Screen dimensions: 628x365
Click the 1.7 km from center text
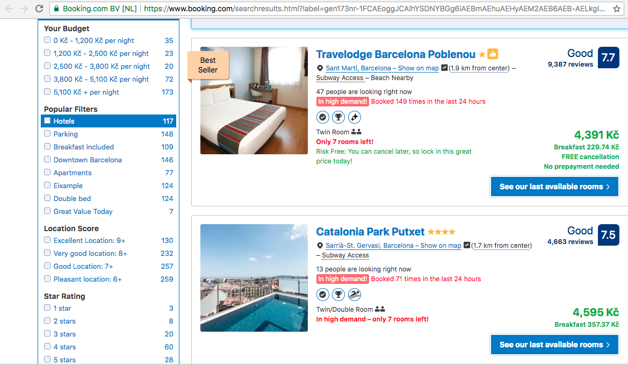pos(501,246)
